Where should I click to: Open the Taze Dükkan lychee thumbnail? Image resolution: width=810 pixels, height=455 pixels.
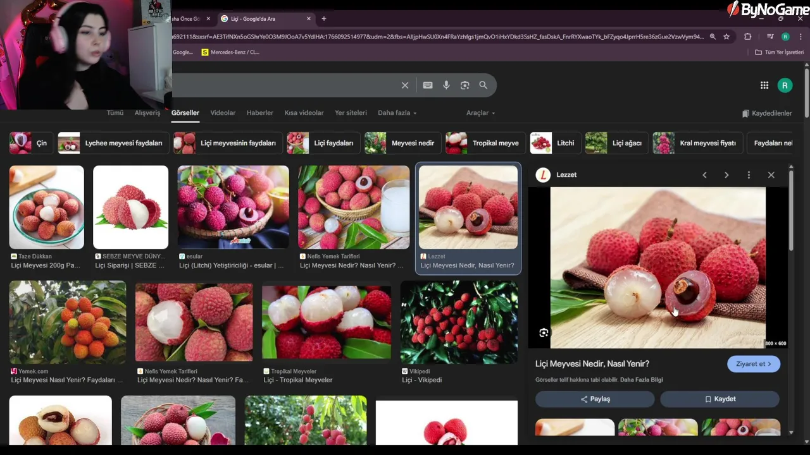pos(47,207)
